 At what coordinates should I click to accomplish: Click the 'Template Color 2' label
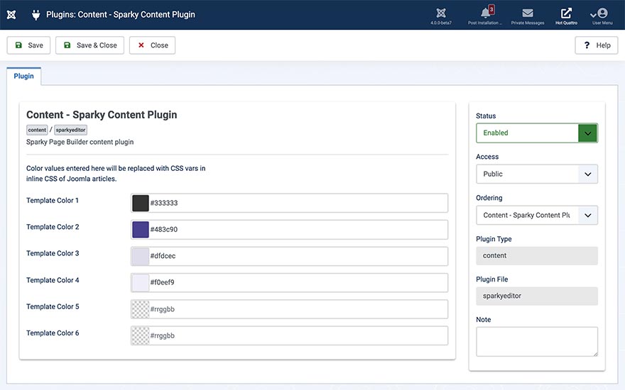tap(53, 227)
